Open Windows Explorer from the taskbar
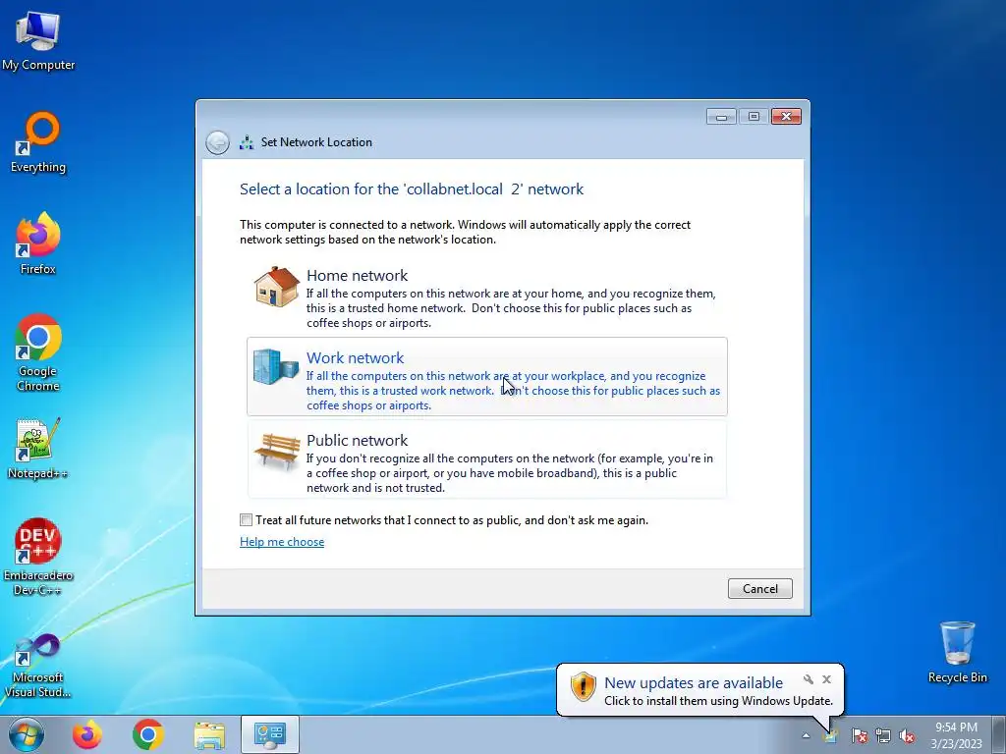This screenshot has width=1006, height=754. [x=209, y=734]
